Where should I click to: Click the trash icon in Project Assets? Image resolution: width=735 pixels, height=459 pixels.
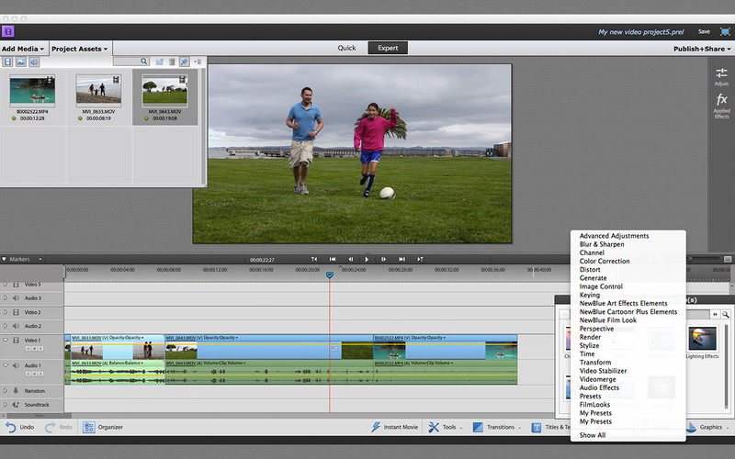pyautogui.click(x=172, y=62)
